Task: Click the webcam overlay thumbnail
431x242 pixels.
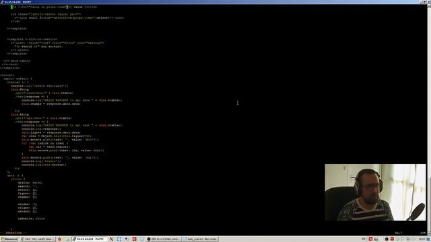Action: coord(375,192)
